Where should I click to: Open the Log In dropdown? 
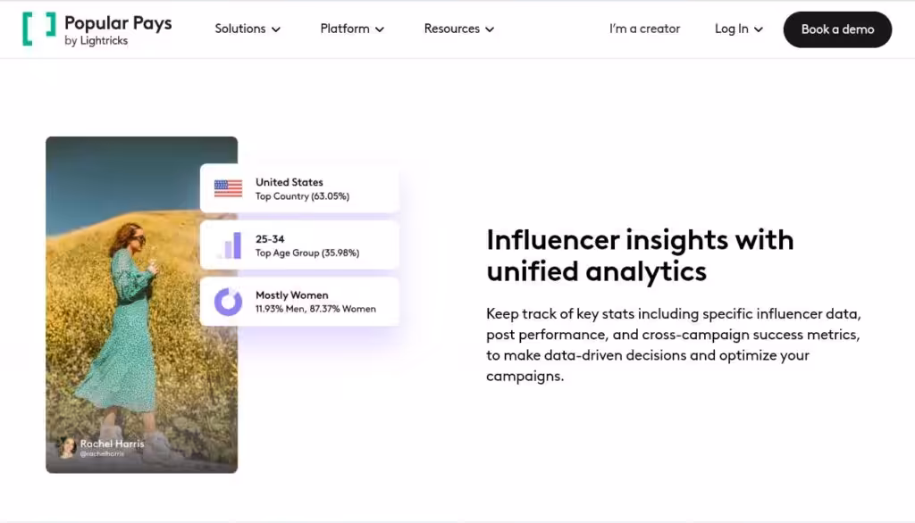click(x=738, y=29)
